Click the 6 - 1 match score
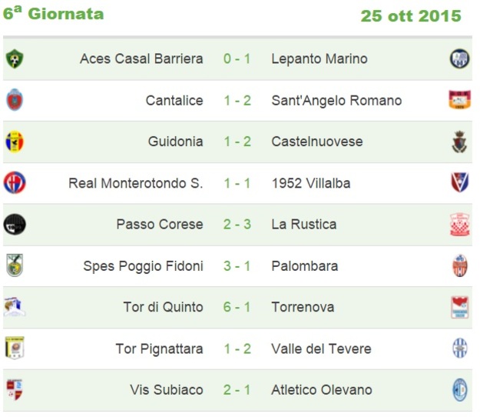Image resolution: width=480 pixels, height=417 pixels. tap(237, 307)
